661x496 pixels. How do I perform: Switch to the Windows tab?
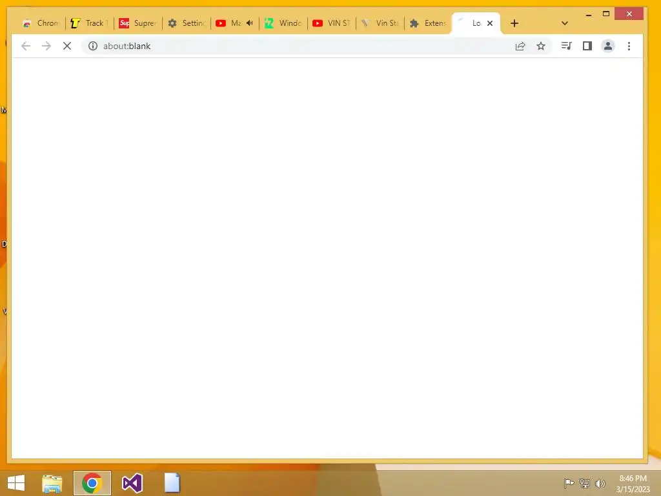click(283, 23)
